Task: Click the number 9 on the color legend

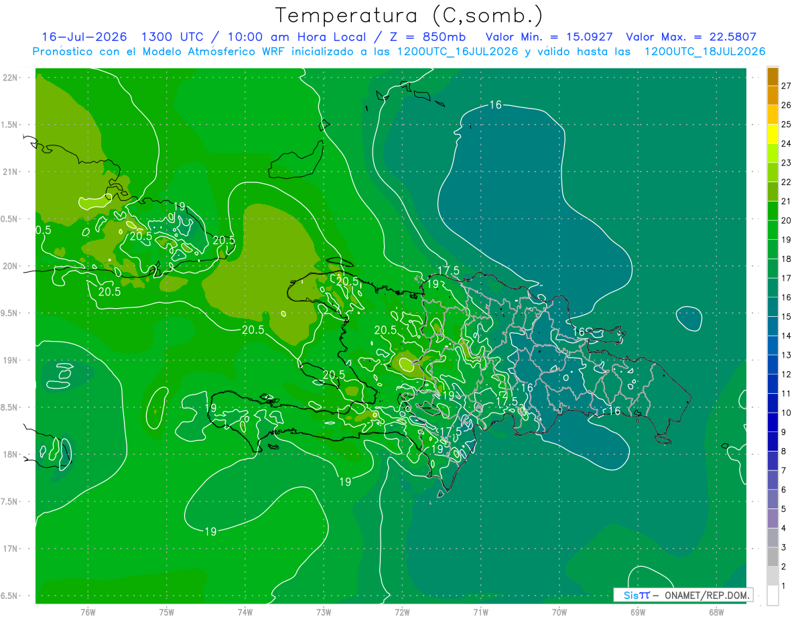Action: pyautogui.click(x=784, y=432)
